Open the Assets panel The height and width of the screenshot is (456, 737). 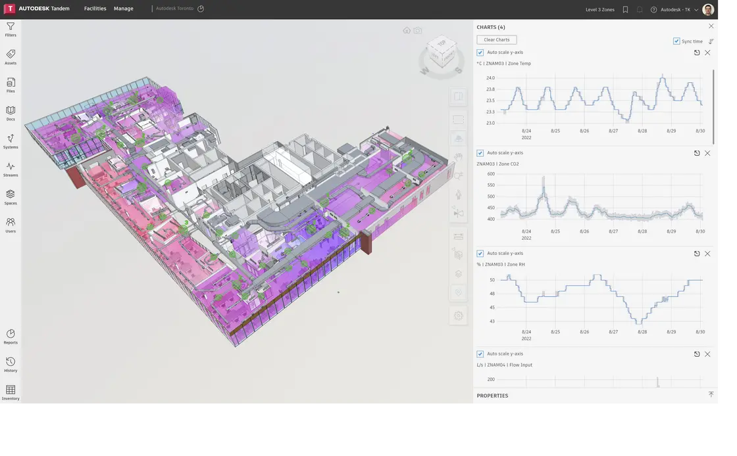pyautogui.click(x=11, y=57)
